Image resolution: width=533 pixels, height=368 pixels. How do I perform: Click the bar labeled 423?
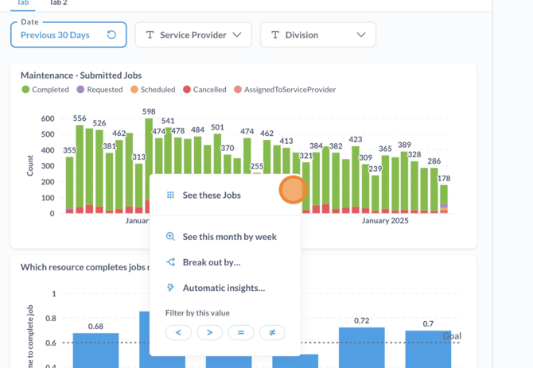tap(356, 180)
